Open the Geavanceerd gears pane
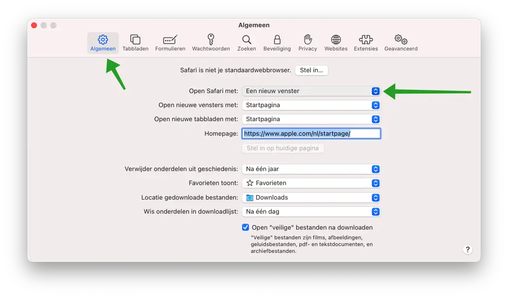 point(401,43)
